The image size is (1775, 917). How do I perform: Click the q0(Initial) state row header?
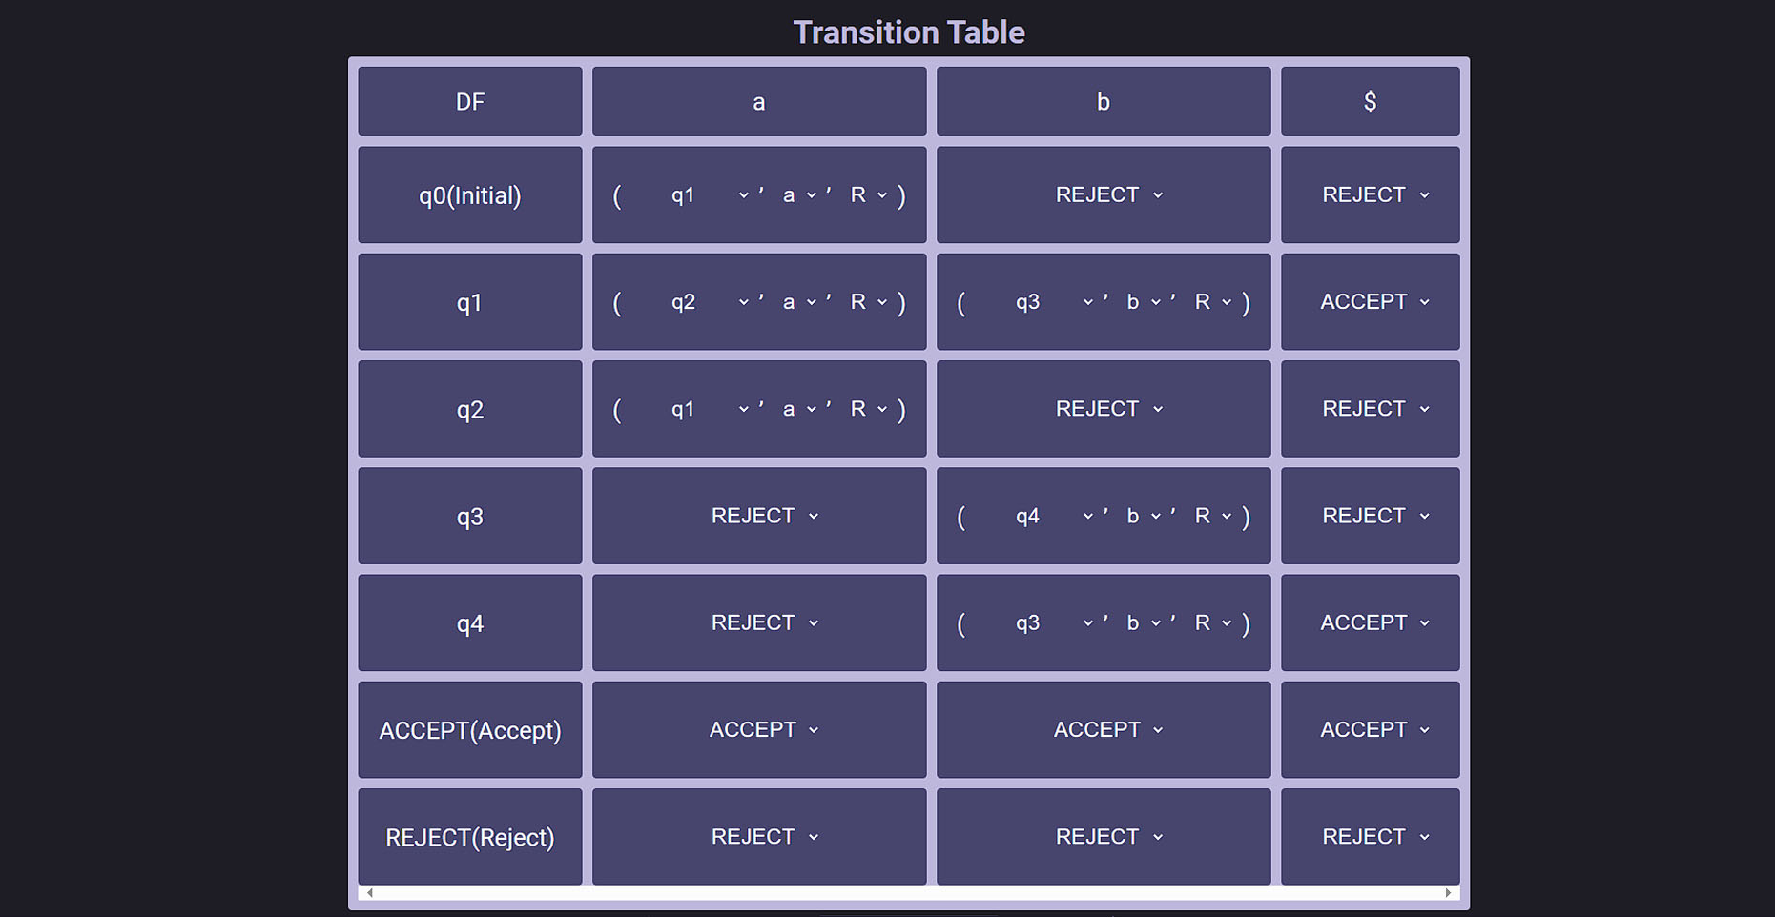click(x=469, y=195)
